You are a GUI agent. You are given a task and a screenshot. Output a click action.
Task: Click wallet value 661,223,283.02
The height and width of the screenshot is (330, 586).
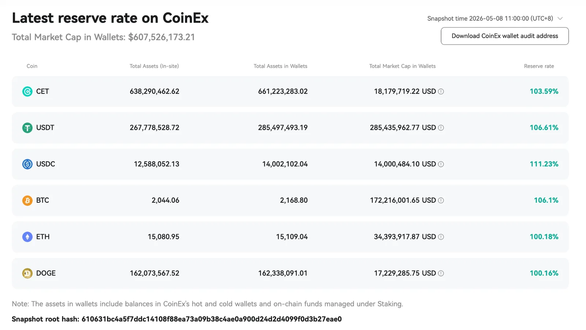click(283, 91)
